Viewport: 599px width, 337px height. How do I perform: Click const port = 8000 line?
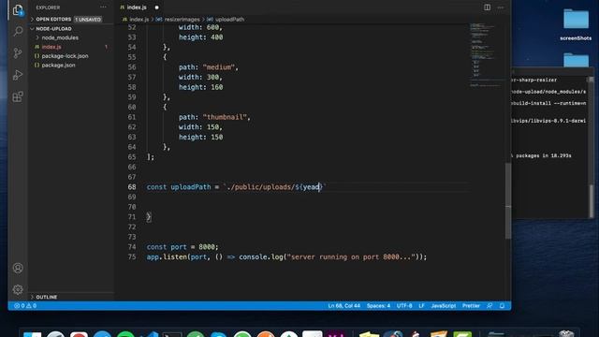183,247
